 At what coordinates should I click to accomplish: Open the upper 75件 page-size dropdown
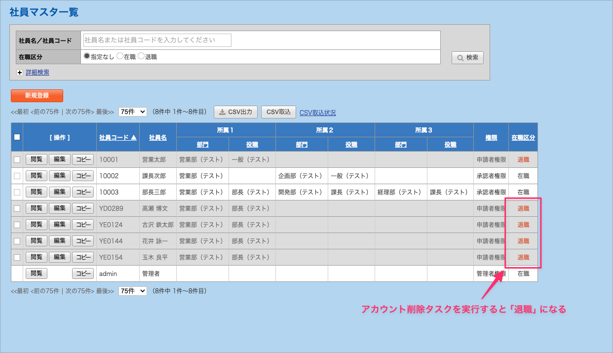pos(133,112)
